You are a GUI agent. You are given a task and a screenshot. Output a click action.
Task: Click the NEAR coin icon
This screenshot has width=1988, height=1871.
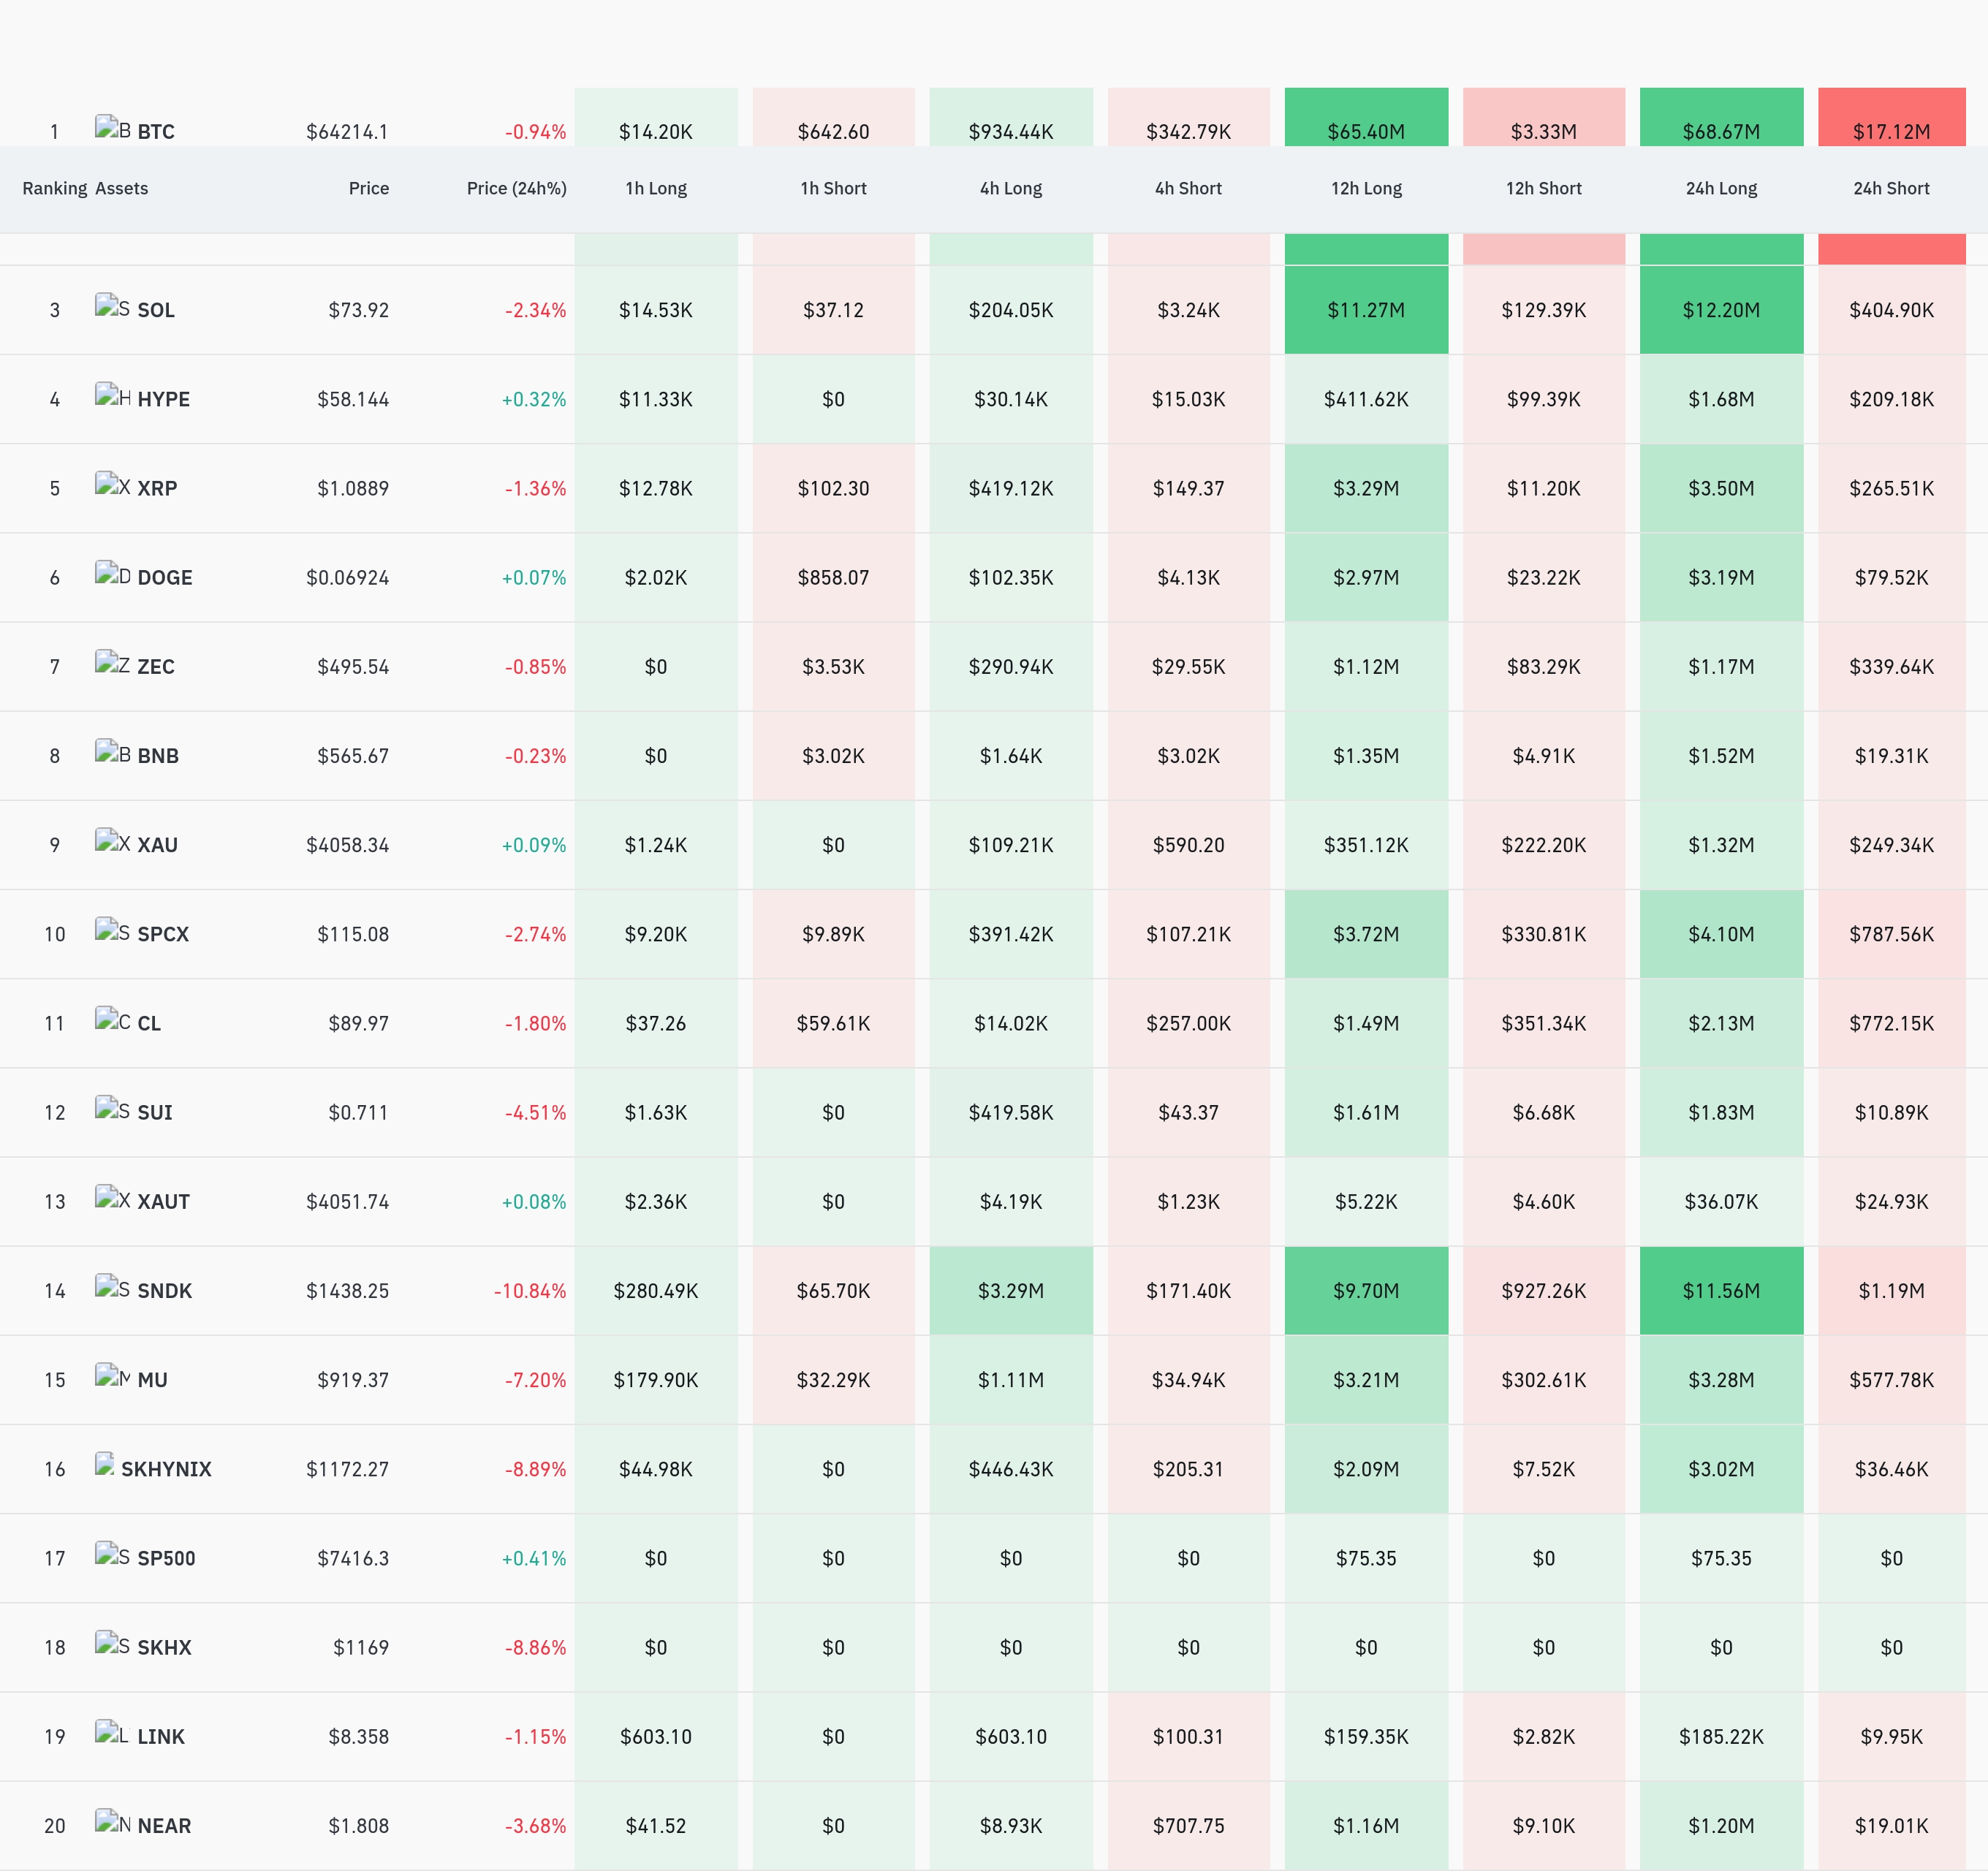tap(113, 1821)
